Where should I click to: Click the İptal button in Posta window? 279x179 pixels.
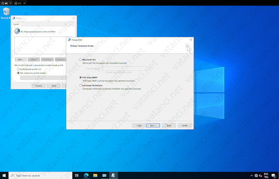click(x=54, y=86)
